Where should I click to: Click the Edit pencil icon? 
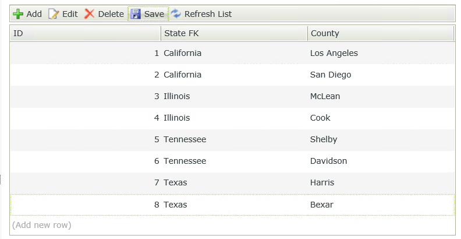pos(54,14)
